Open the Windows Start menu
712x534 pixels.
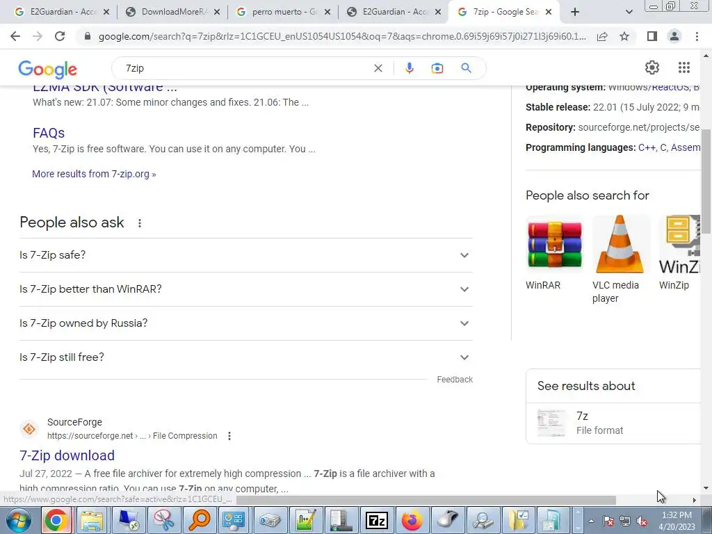click(x=19, y=520)
